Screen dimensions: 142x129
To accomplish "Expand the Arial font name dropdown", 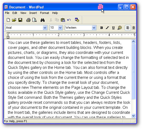I will pyautogui.click(x=45, y=28).
